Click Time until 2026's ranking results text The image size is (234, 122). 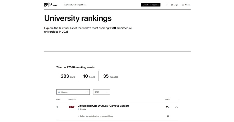75,67
